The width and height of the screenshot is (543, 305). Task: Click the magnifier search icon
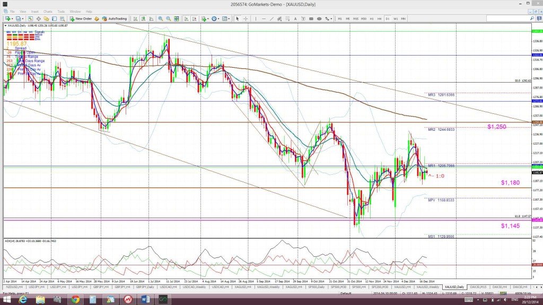[x=532, y=19]
